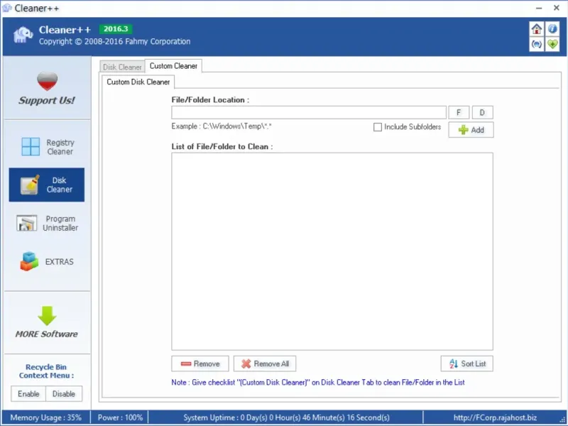Click the check for updates signal icon
568x426 pixels.
(x=537, y=45)
